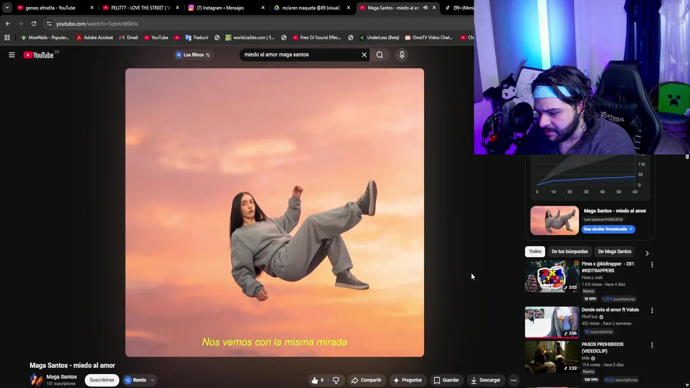
Task: Close the Instagram Mensajes tab
Action: point(263,8)
